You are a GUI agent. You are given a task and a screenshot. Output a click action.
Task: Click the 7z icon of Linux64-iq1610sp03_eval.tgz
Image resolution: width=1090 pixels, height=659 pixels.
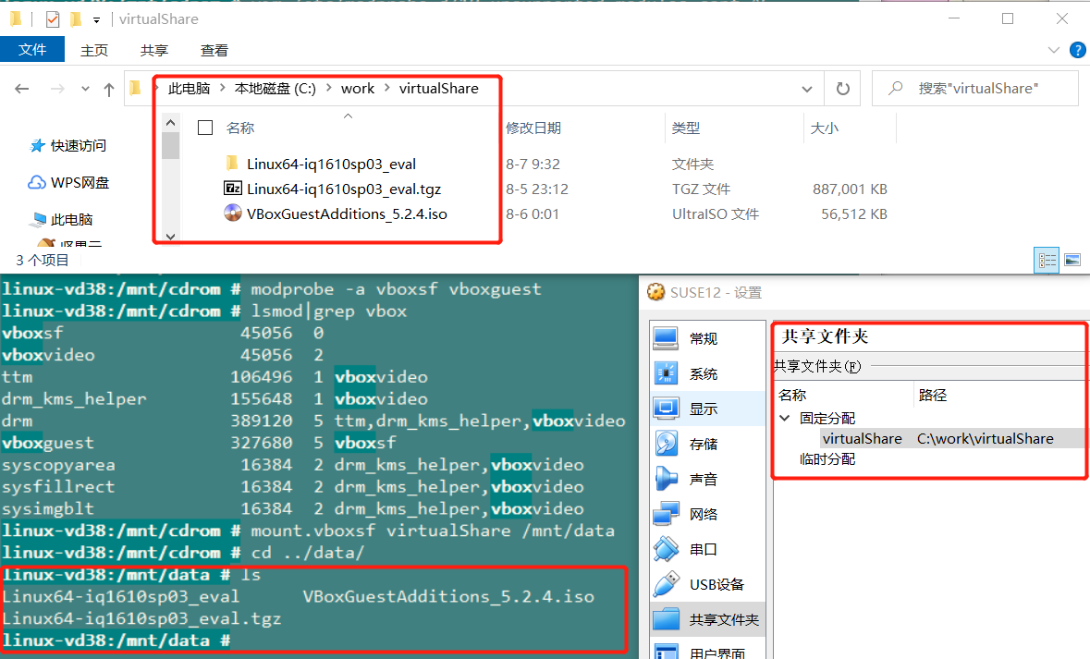click(233, 189)
